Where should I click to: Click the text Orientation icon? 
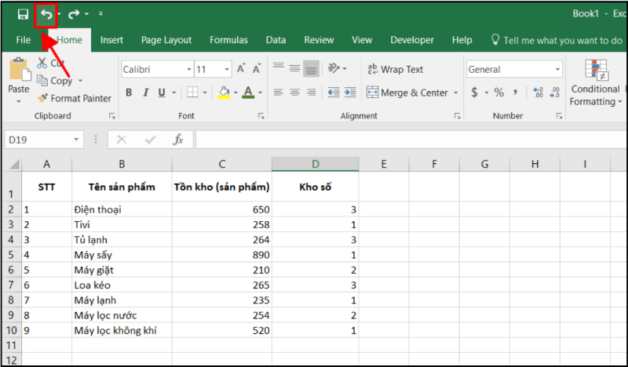coord(334,68)
